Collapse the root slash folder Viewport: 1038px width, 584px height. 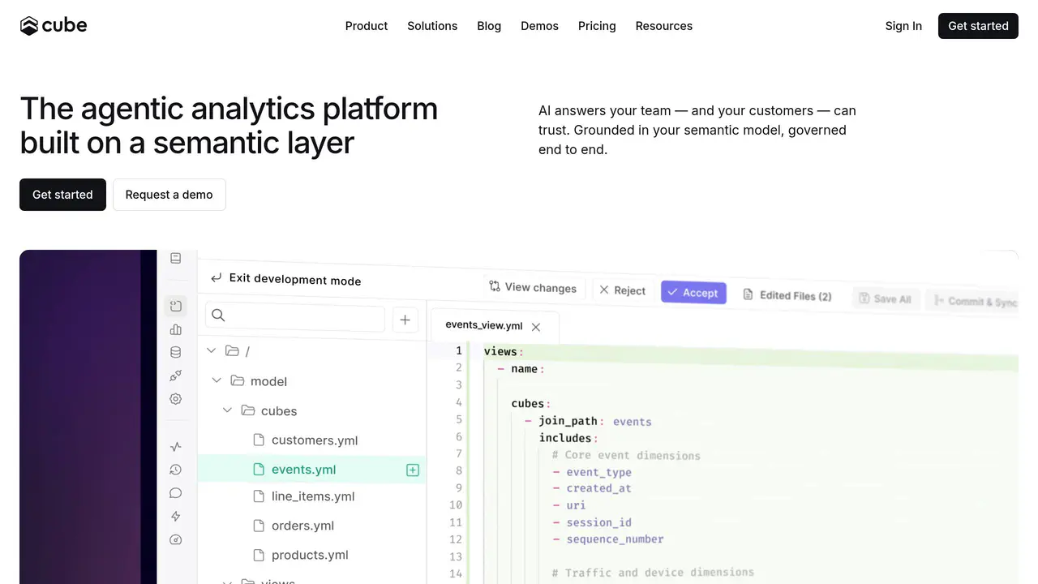coord(212,350)
